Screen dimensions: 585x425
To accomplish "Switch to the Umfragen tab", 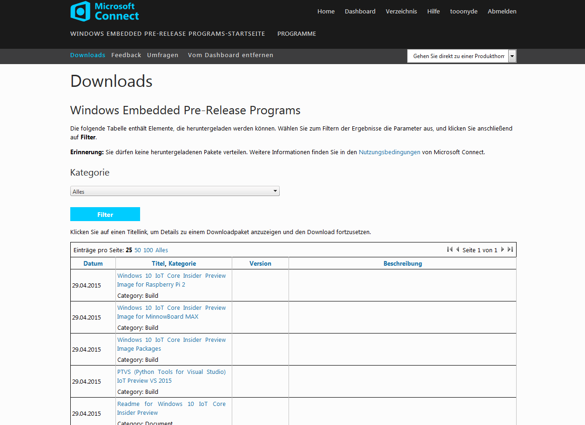I will (162, 55).
